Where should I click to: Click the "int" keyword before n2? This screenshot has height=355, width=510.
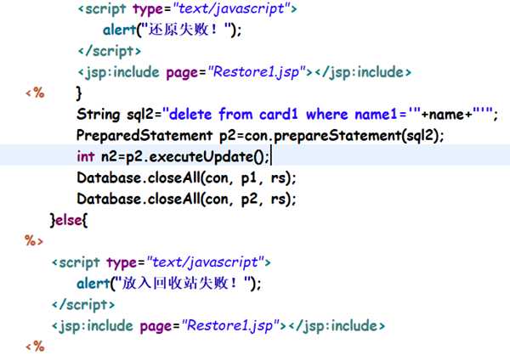coord(86,157)
